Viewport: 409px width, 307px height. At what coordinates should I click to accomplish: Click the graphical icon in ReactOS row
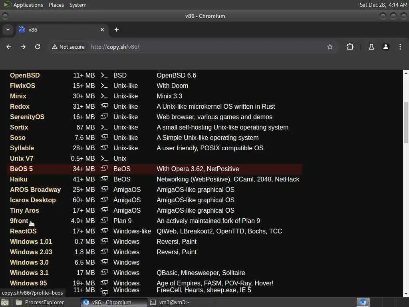(x=104, y=231)
